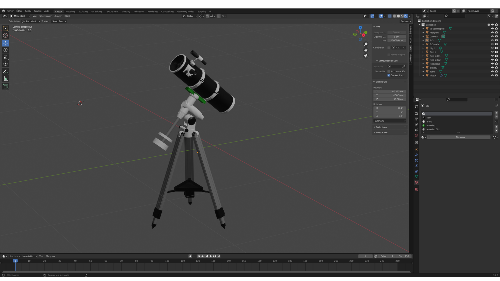
Task: Enable the Render Region checkbox
Action: coord(389,55)
